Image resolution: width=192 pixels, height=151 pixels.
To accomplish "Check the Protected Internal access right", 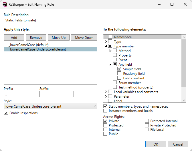I will [147, 121].
